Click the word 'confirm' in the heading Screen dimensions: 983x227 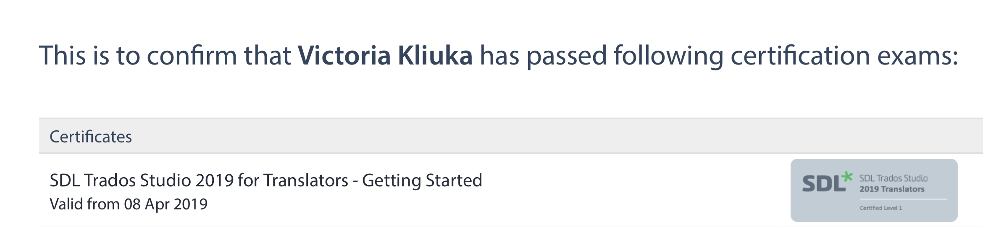point(192,55)
